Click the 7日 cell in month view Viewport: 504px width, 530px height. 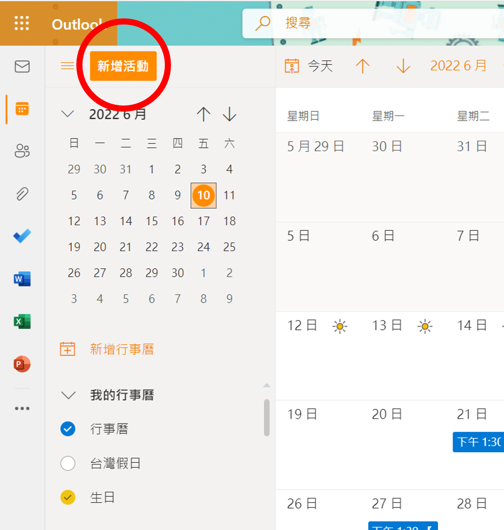475,266
